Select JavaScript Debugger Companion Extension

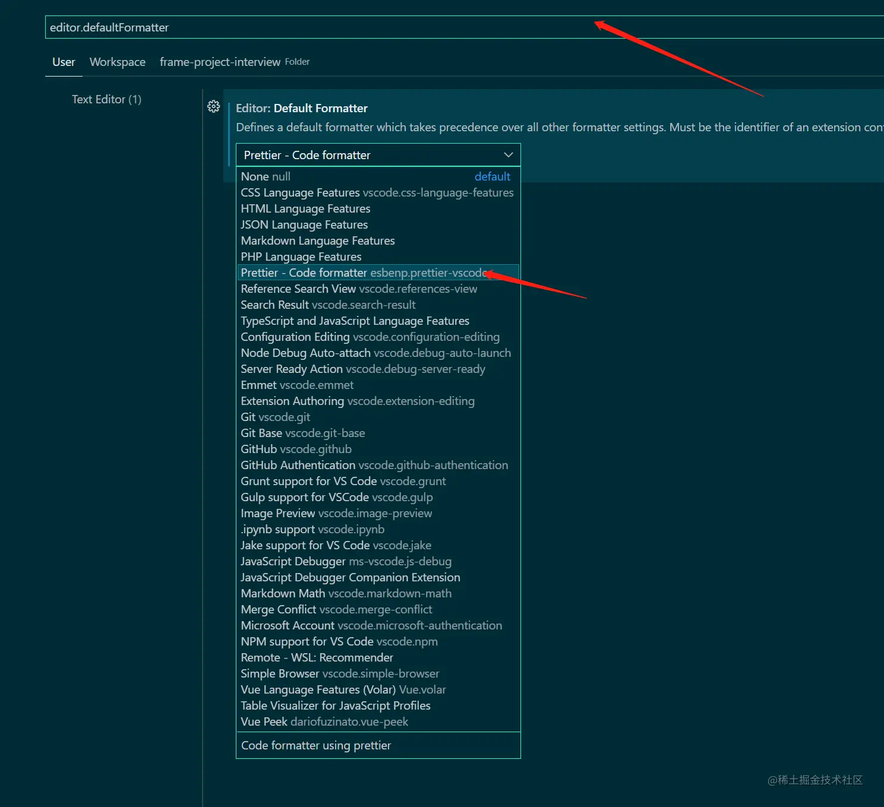coord(378,577)
